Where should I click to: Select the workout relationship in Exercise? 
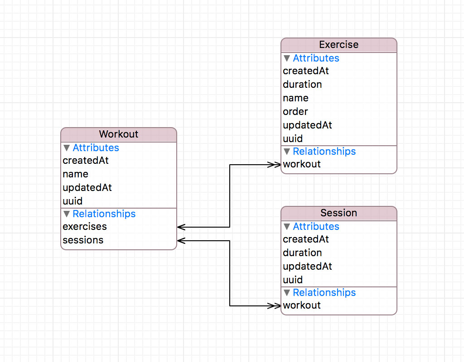(301, 164)
